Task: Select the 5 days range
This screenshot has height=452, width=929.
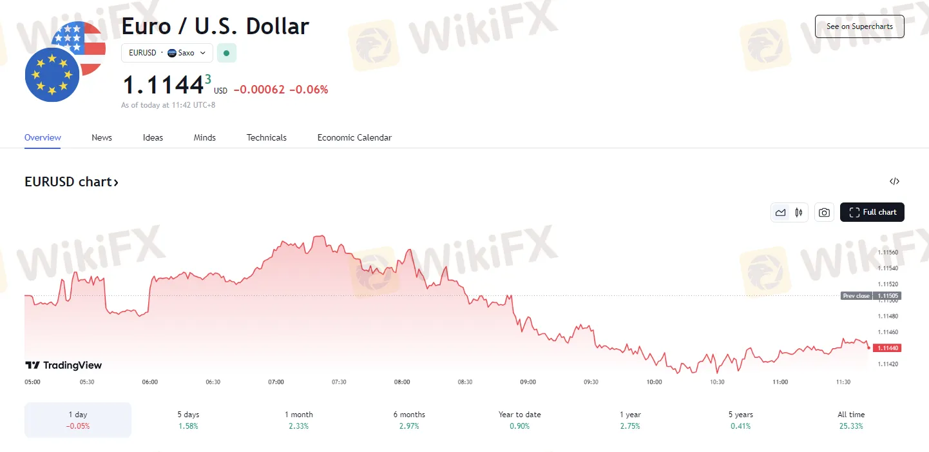Action: 188,420
